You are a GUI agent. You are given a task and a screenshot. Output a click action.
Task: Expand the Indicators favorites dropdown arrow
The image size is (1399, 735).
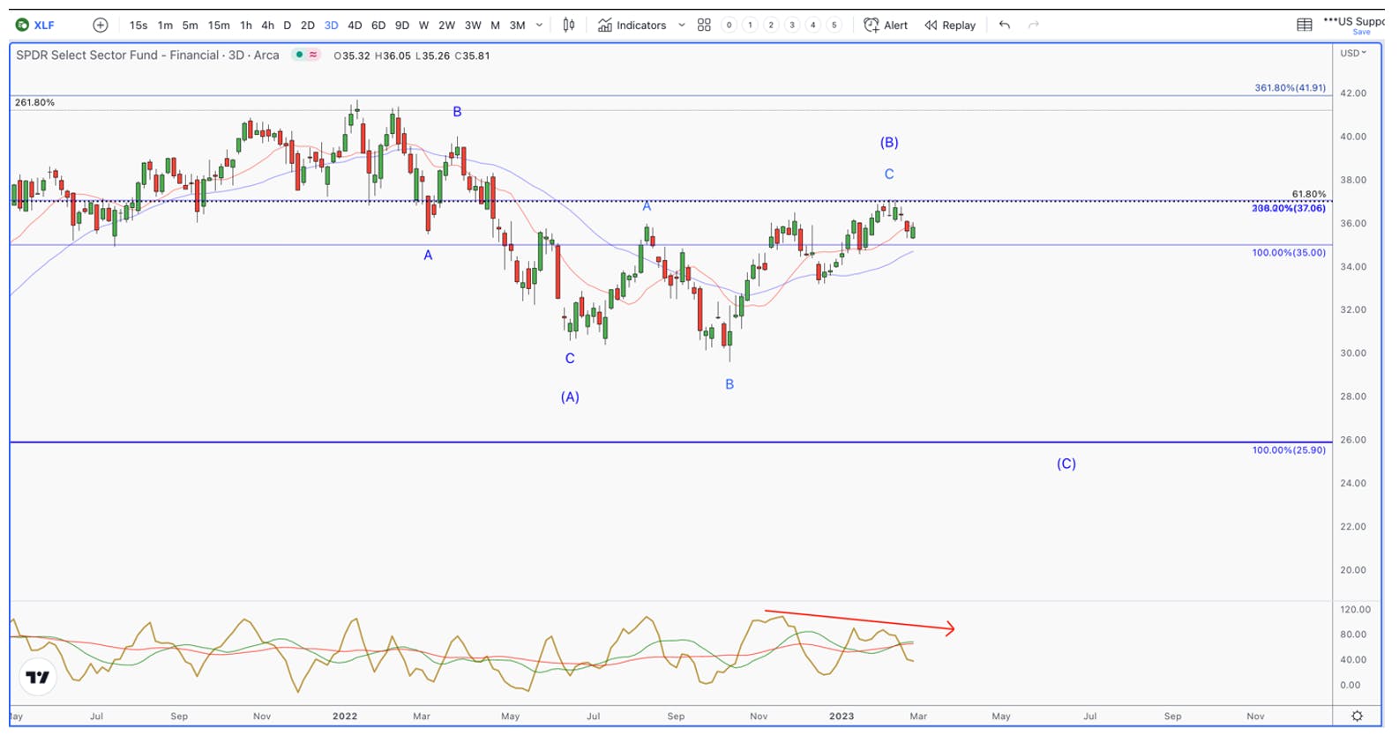click(x=682, y=25)
